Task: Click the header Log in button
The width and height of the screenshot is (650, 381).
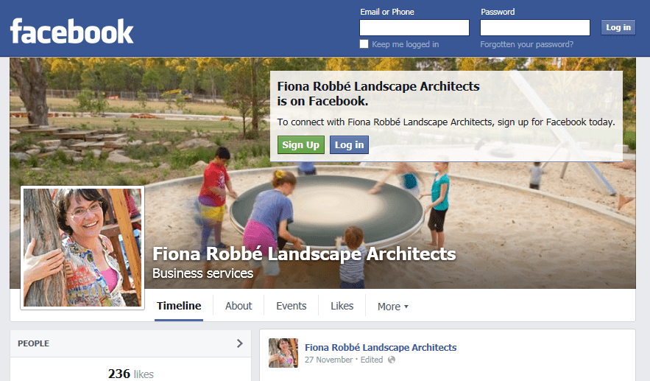Action: (618, 27)
